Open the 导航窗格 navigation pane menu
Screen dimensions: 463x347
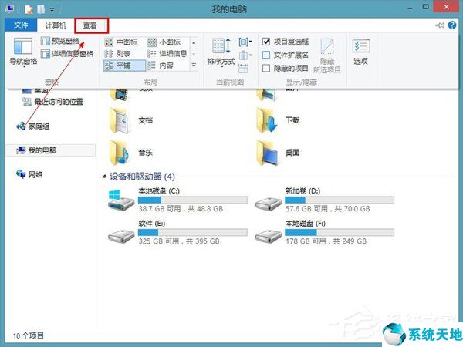(x=23, y=52)
